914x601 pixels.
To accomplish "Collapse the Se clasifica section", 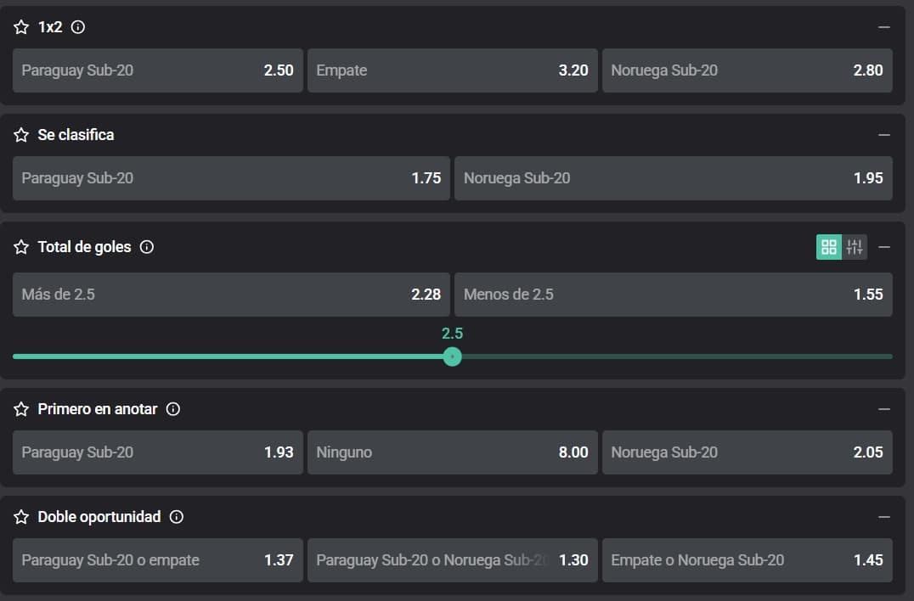I will tap(884, 135).
